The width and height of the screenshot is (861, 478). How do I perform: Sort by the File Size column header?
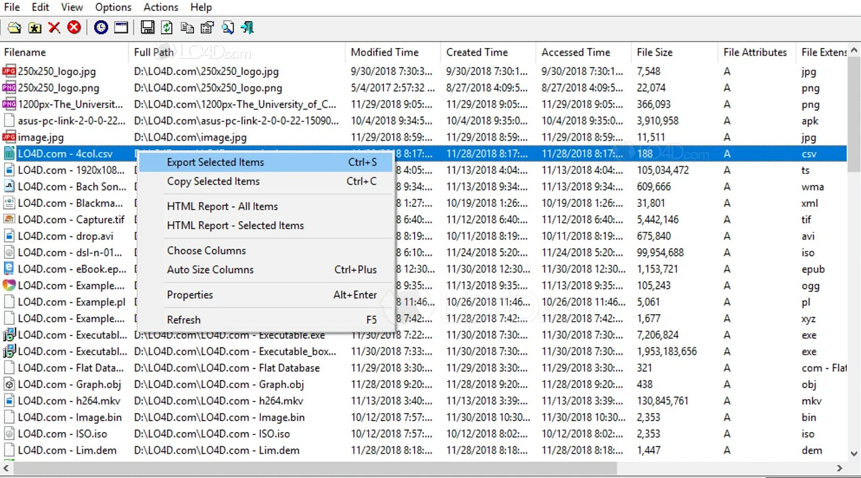pyautogui.click(x=674, y=52)
